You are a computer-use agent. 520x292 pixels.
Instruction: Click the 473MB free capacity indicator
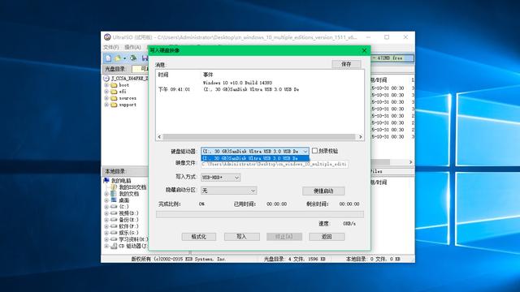tap(392, 58)
